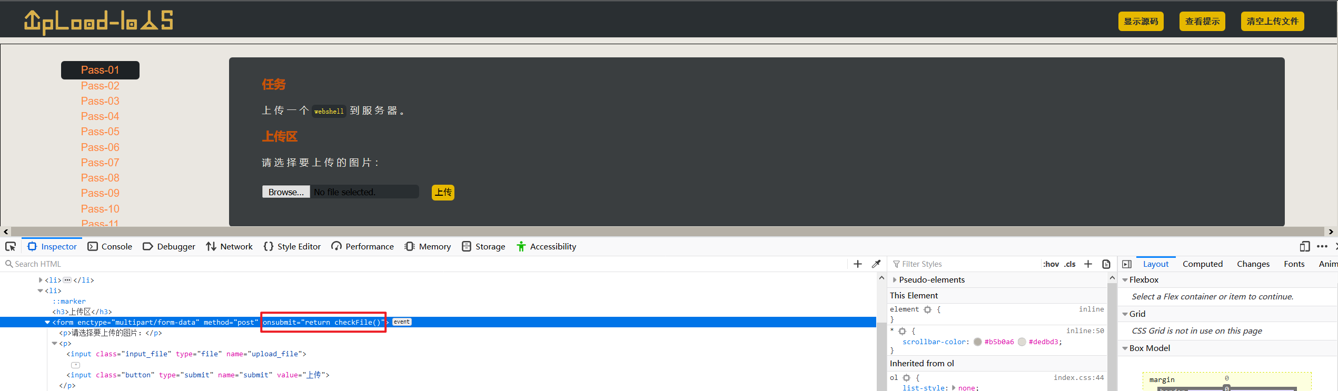1338x391 pixels.
Task: Toggle the :hov pseudo-class panel
Action: (x=1051, y=264)
